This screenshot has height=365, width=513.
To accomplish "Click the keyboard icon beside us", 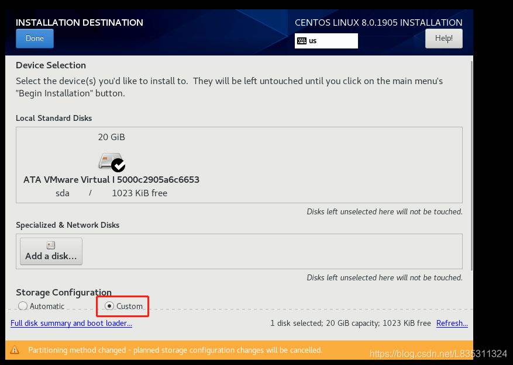I will pyautogui.click(x=302, y=41).
